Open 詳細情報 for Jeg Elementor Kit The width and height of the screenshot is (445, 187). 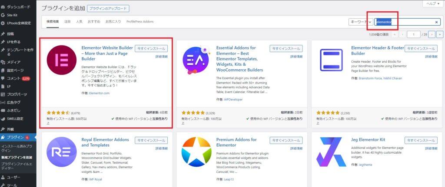(x=431, y=148)
